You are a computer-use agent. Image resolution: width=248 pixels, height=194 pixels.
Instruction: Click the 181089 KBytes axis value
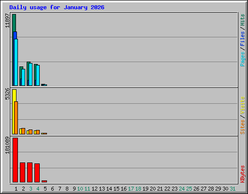click(7, 145)
